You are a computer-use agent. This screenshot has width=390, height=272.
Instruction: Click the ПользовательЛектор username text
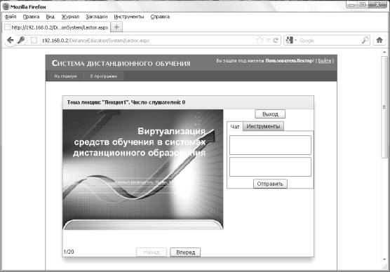(x=289, y=61)
